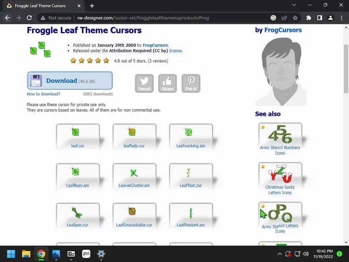Open Chrome three-dot menu
The image size is (349, 262).
pos(342,18)
